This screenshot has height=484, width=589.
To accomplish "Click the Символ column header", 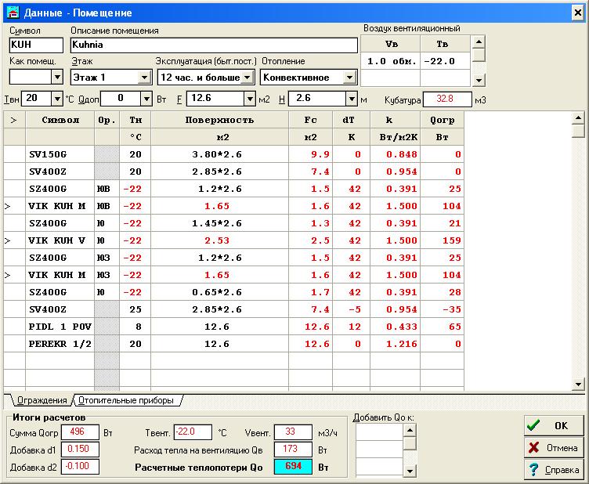I will click(60, 120).
